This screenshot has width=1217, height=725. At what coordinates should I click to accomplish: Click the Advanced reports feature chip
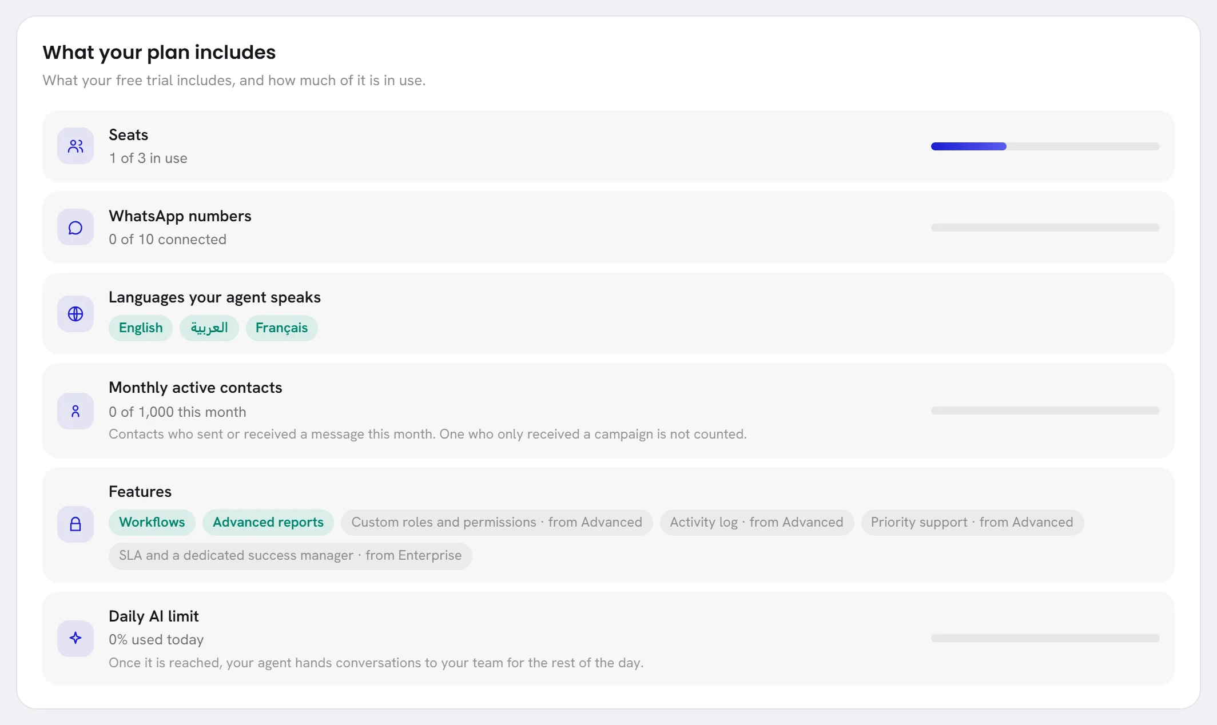pyautogui.click(x=268, y=522)
